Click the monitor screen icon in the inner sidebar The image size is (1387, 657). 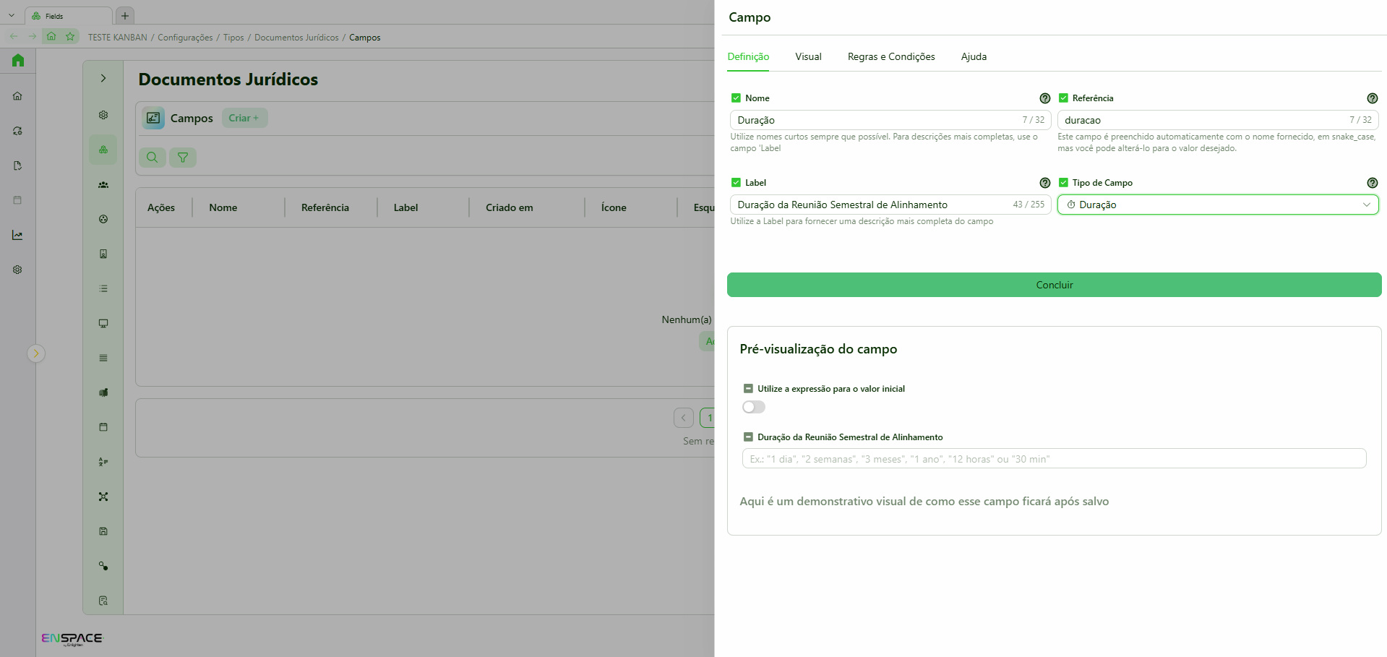[x=103, y=323]
